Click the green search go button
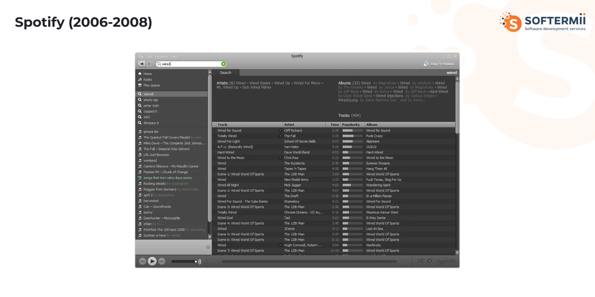 coord(224,64)
